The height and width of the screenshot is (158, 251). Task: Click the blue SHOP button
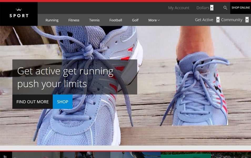[62, 102]
